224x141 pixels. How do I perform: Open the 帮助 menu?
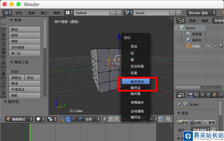pyautogui.click(x=57, y=13)
